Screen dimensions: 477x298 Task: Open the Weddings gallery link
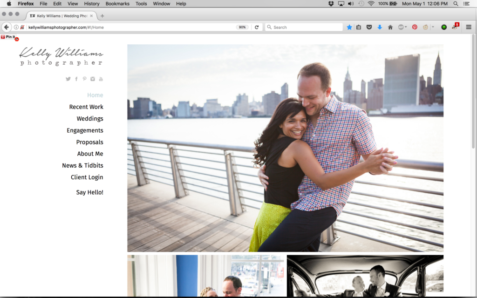coord(90,119)
